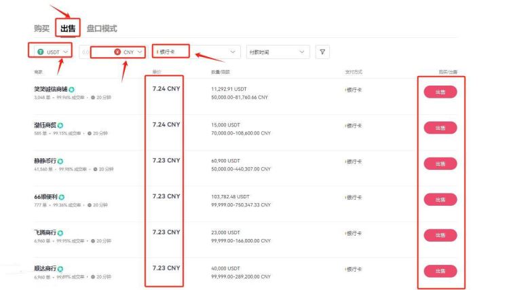Screen dimensions: 509x290
Task: Click verified badge beside 静静币行
Action: click(60, 161)
